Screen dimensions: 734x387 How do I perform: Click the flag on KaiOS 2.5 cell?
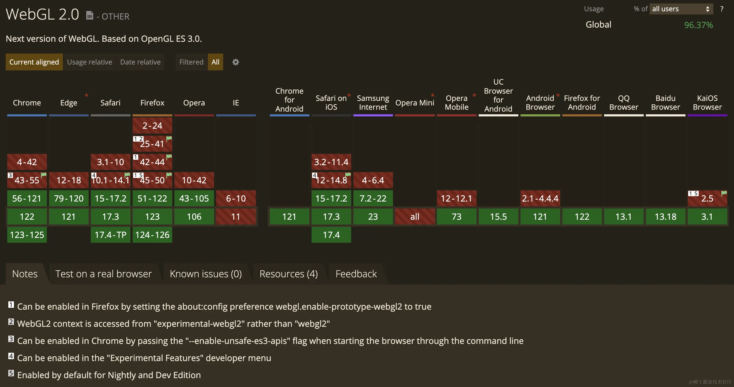coord(724,193)
